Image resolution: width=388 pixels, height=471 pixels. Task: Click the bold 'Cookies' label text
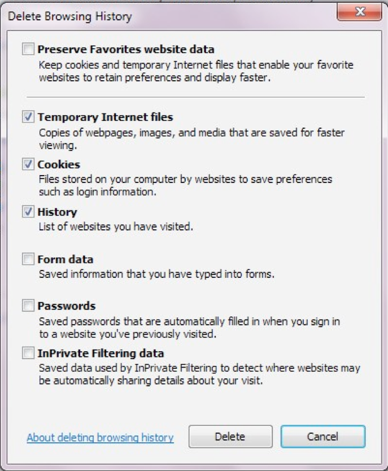click(x=59, y=164)
